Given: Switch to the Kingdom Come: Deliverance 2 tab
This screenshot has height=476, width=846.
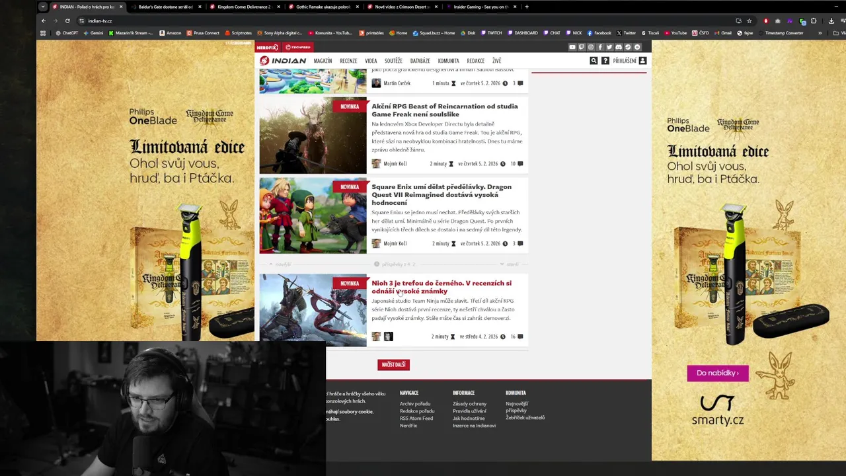Looking at the screenshot, I should pyautogui.click(x=244, y=7).
